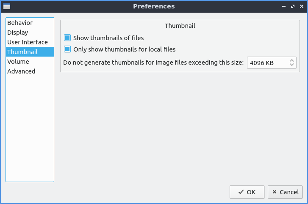308x204 pixels.
Task: Toggle the Show thumbnails of files checkbox
Action: (67, 38)
